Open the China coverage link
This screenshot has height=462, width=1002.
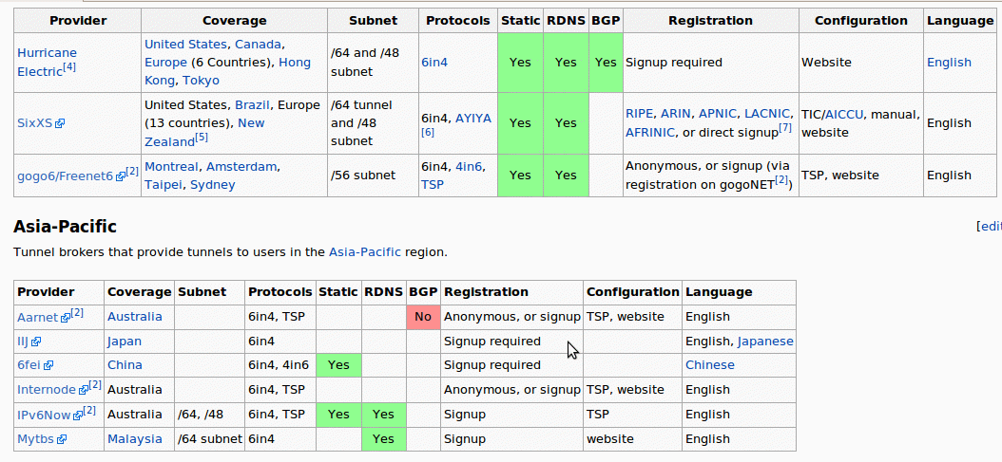125,365
